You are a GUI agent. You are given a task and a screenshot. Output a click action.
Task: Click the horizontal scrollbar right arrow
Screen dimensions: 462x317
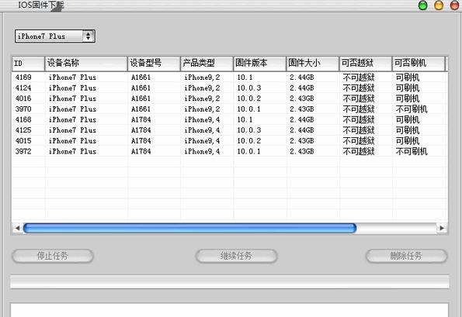point(442,228)
